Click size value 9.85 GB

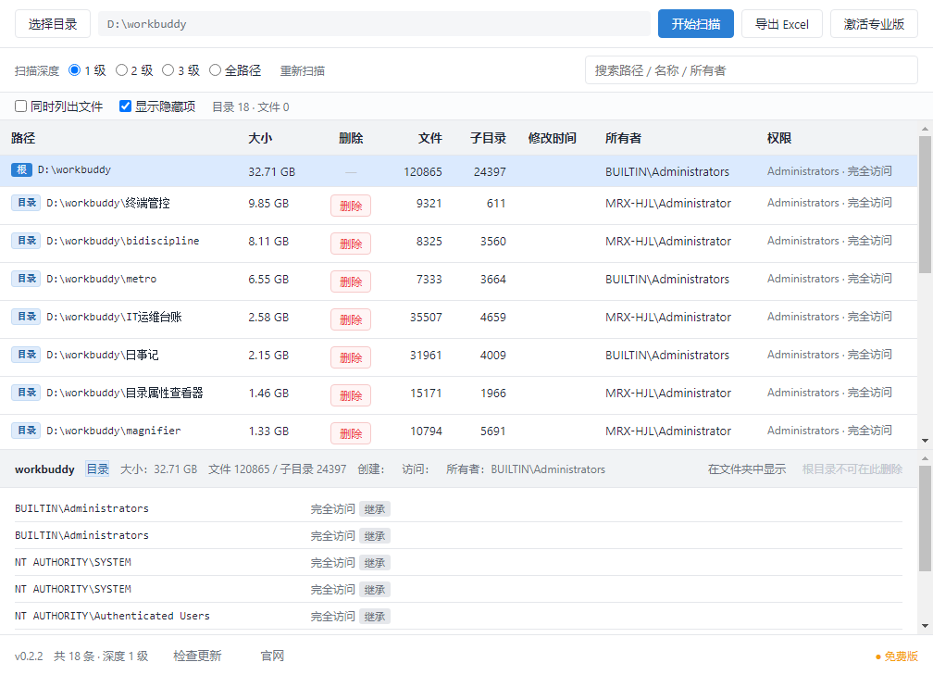pos(268,204)
